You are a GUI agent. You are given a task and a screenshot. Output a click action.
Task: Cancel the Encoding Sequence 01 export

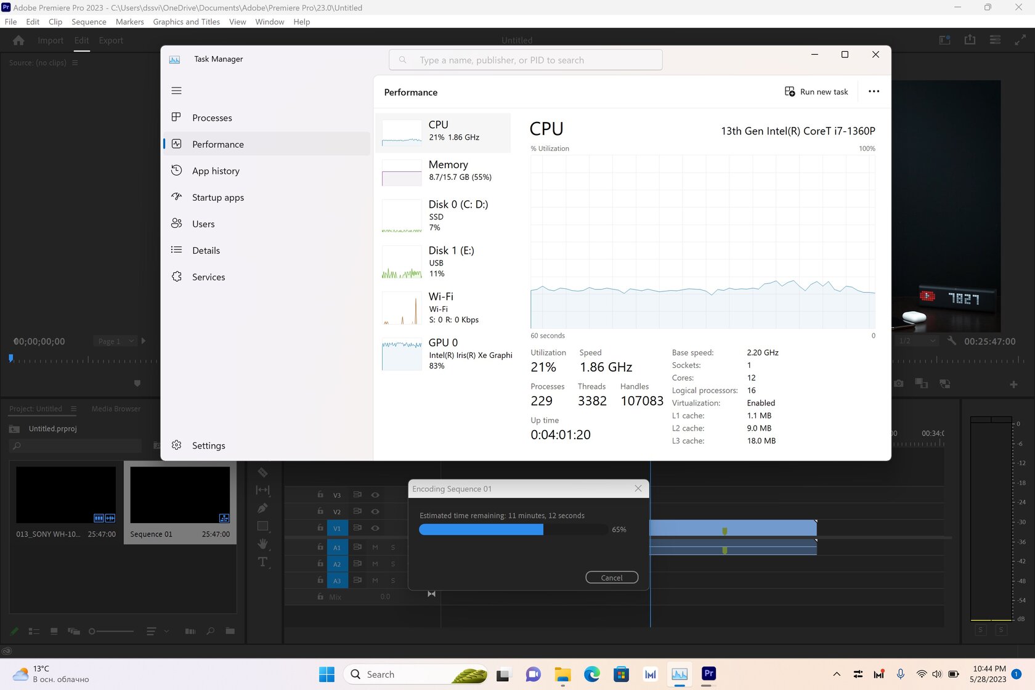[612, 578]
